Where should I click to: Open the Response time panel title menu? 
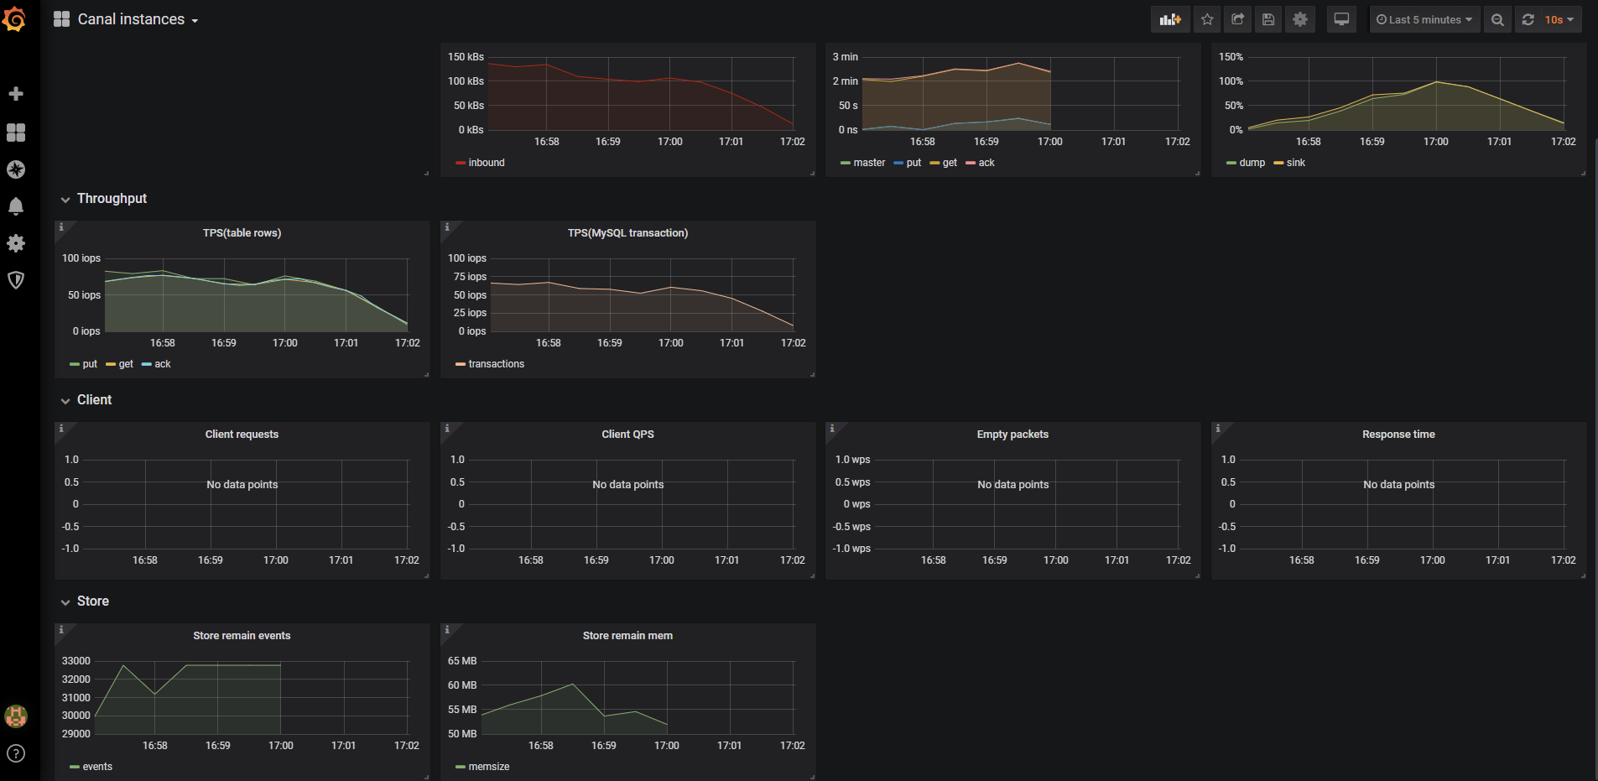pyautogui.click(x=1398, y=435)
